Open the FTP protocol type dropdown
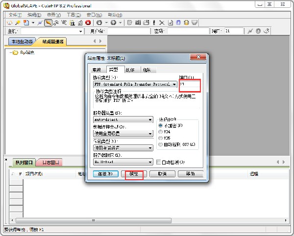Screen dimensions: 294x236 pyautogui.click(x=174, y=84)
